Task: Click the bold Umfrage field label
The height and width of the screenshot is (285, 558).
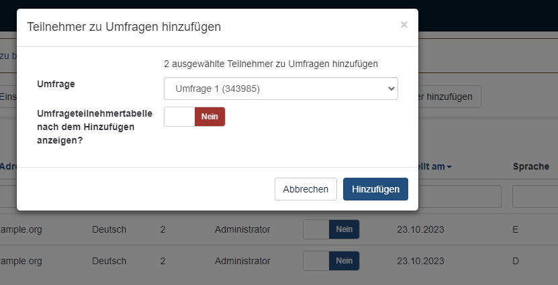Action: pyautogui.click(x=56, y=84)
